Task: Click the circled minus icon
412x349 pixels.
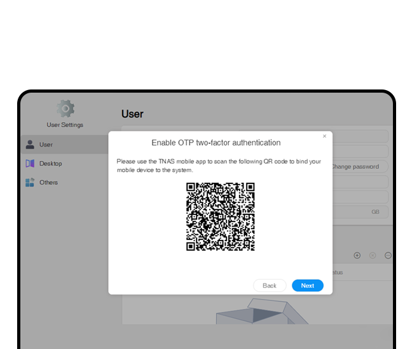Action: 388,255
